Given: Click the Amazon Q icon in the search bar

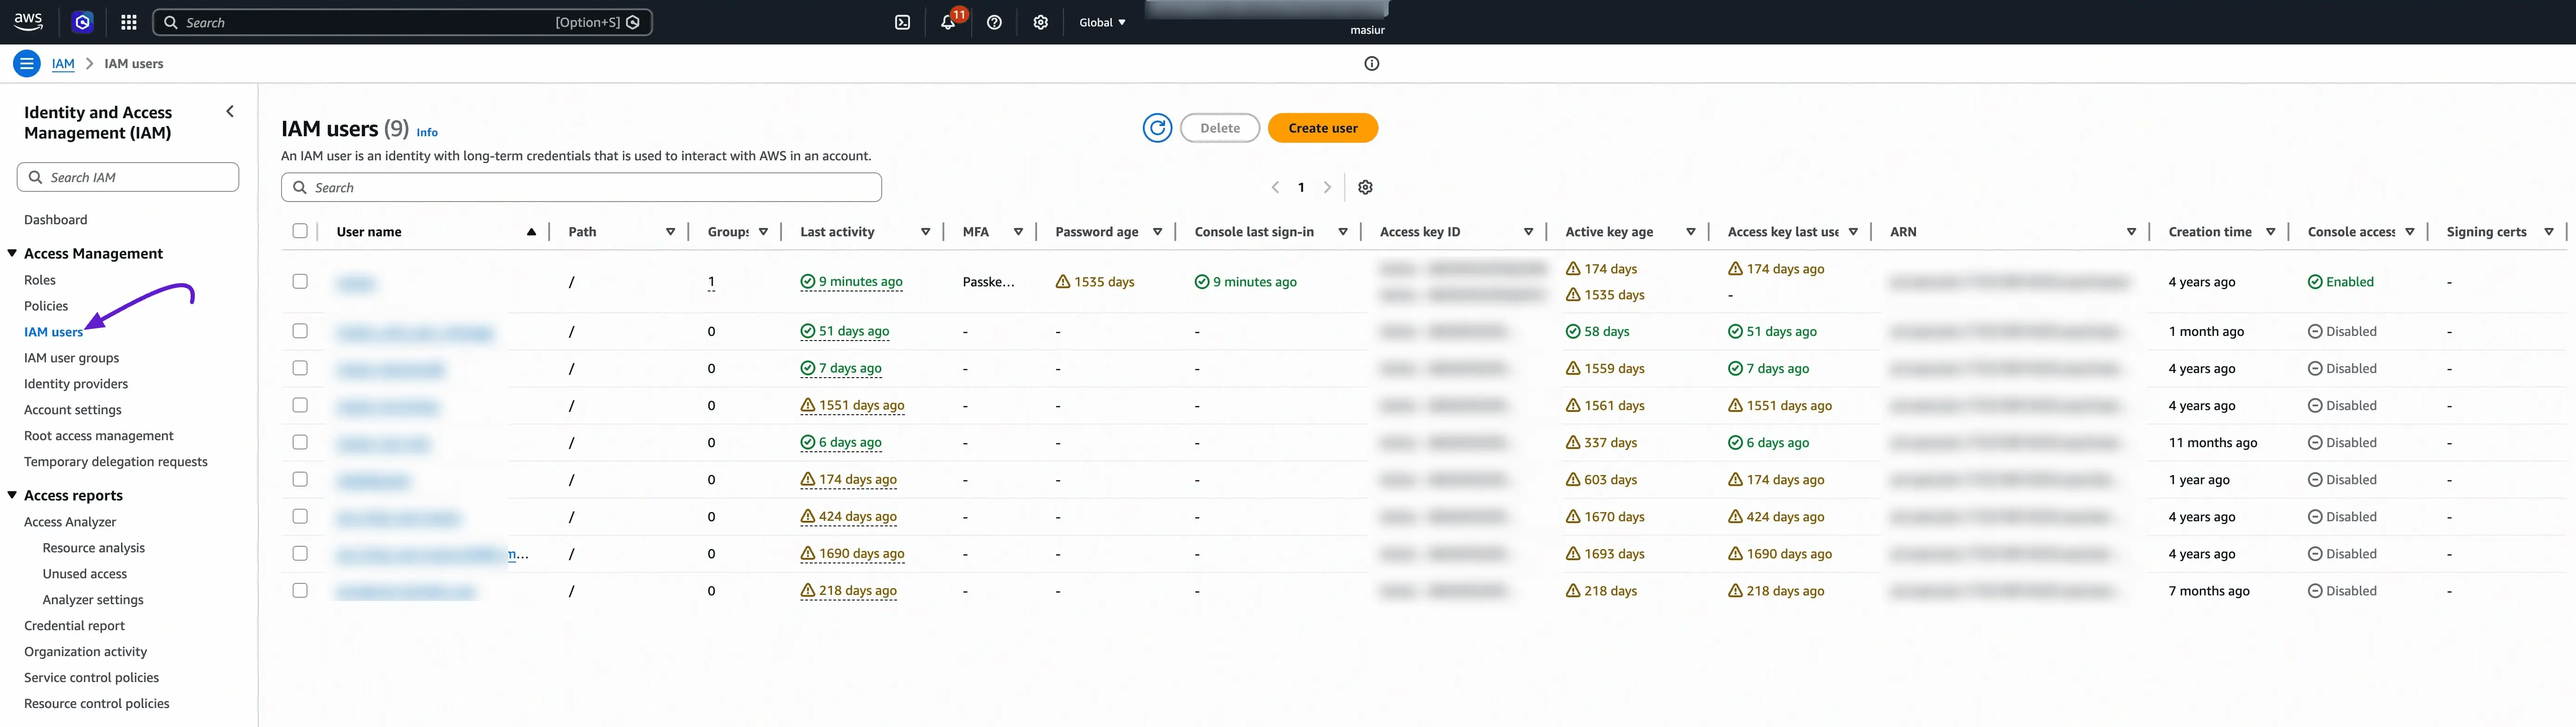Looking at the screenshot, I should pos(633,22).
